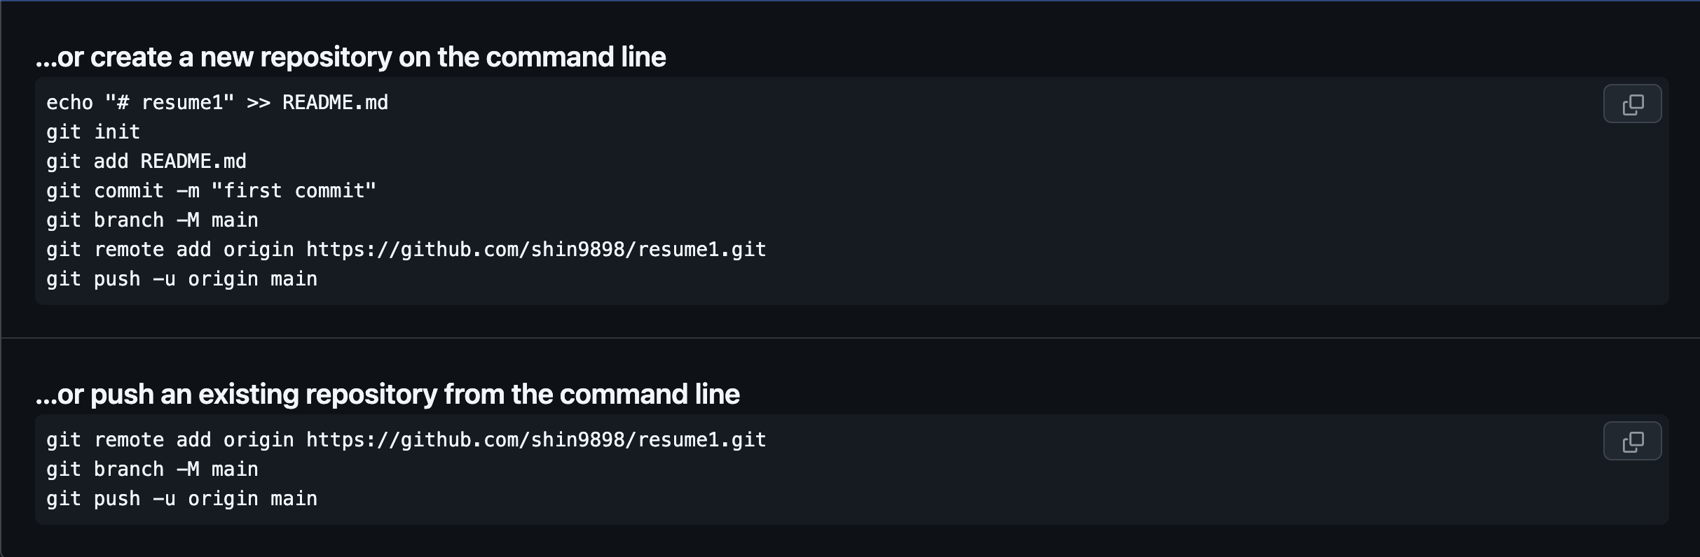
Task: Click the horizontal divider between the two sections
Action: tap(850, 338)
